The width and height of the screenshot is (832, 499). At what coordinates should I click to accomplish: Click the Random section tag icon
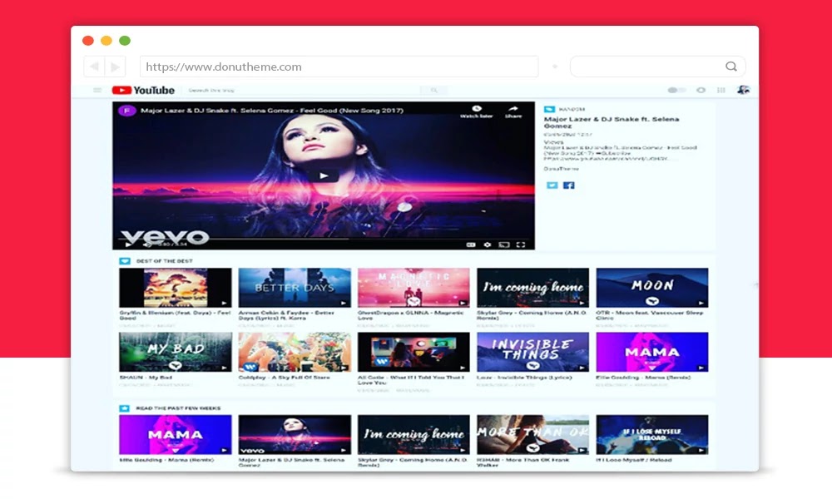[549, 109]
